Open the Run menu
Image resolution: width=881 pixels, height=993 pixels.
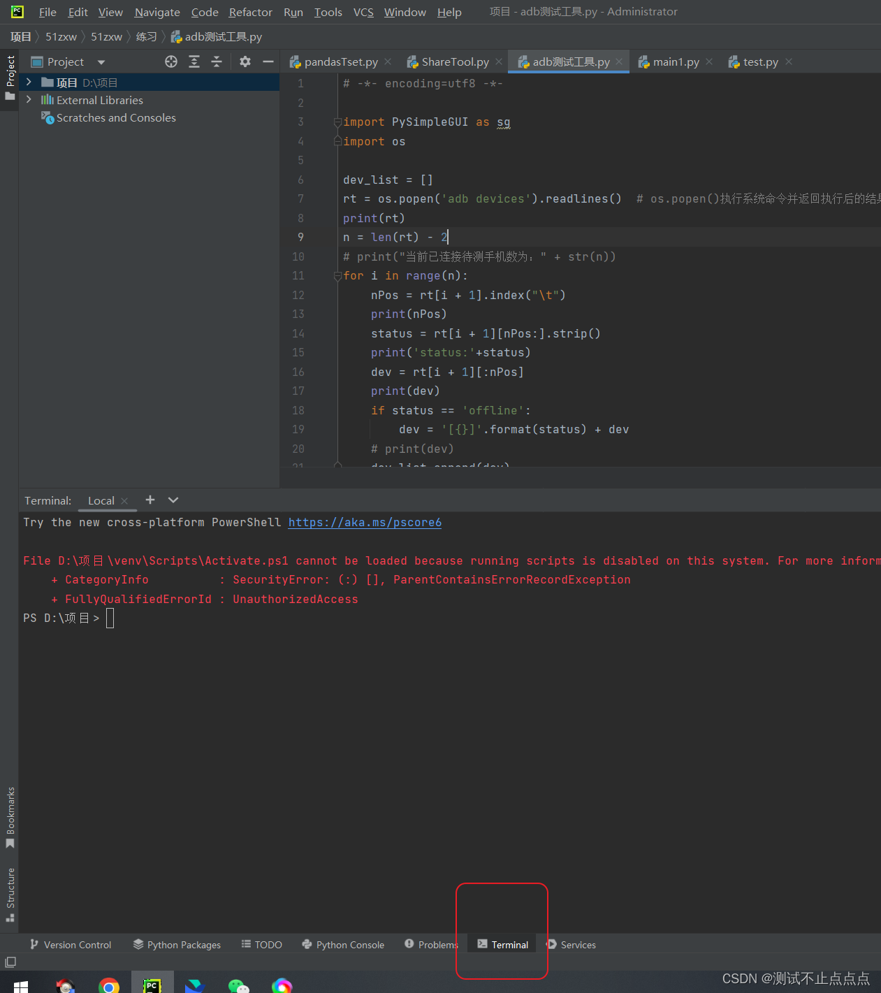[293, 12]
